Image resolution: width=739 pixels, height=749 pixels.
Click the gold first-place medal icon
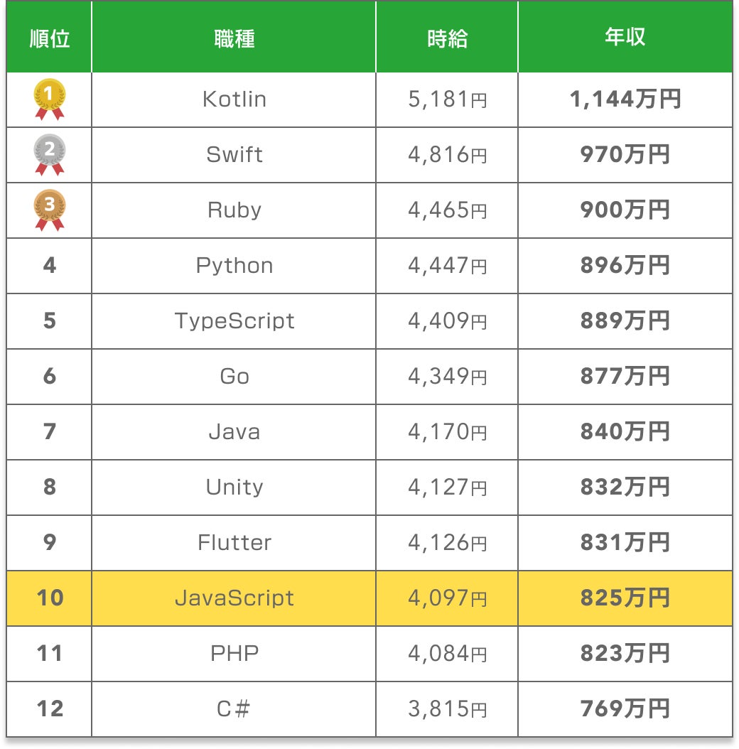point(50,99)
